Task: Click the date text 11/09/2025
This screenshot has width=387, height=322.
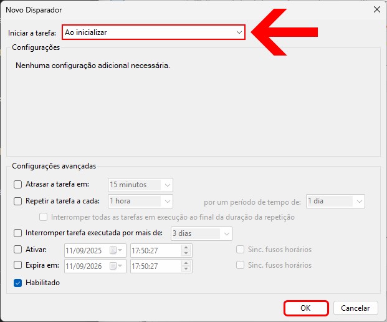Action: pos(84,251)
